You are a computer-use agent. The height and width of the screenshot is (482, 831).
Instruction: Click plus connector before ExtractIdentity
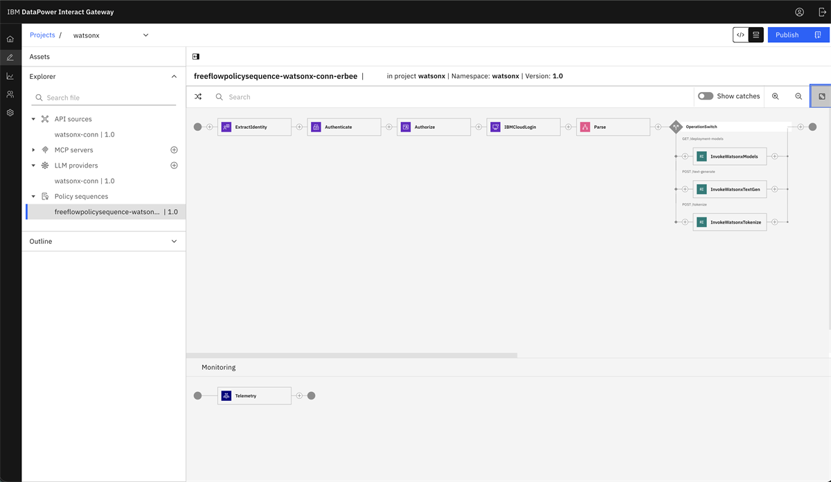tap(210, 127)
